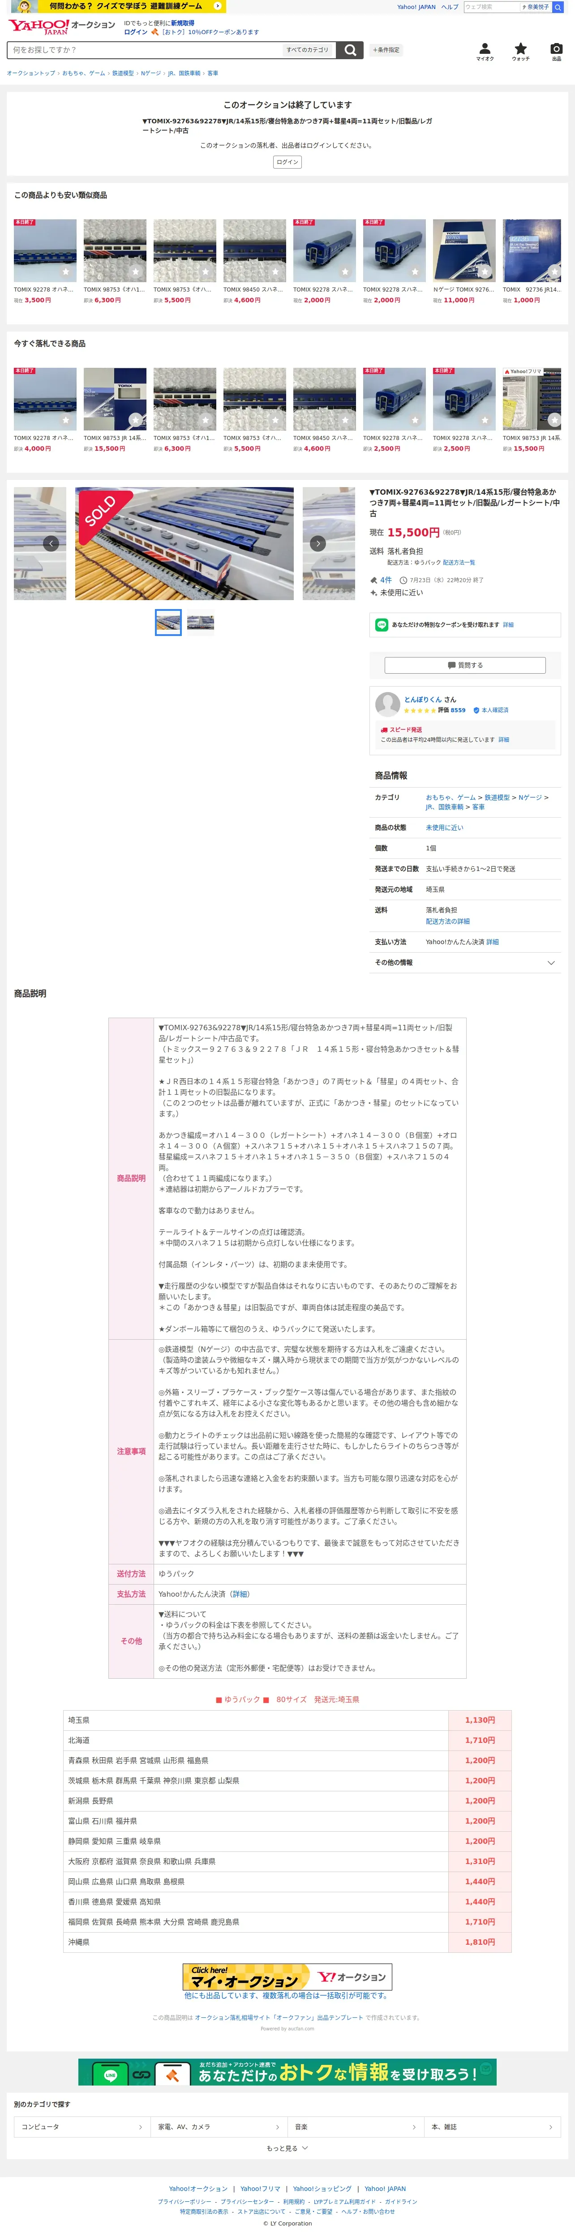Click the ログイン link in header
The width and height of the screenshot is (575, 2234).
[136, 32]
